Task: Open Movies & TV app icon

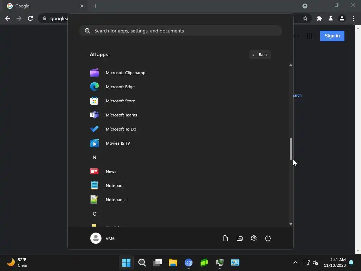Action: click(x=94, y=143)
